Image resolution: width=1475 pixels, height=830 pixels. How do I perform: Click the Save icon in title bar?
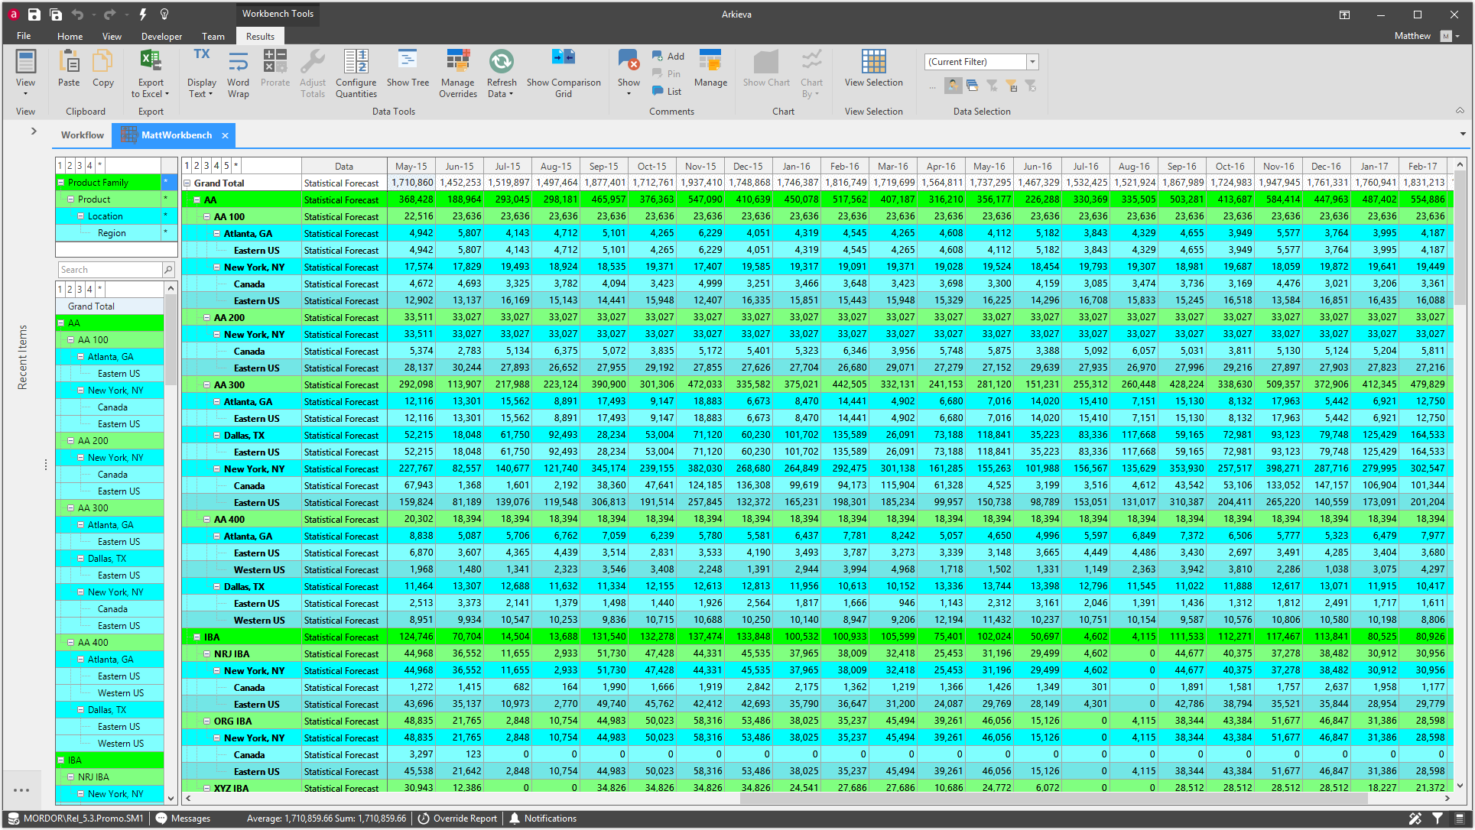(x=34, y=14)
